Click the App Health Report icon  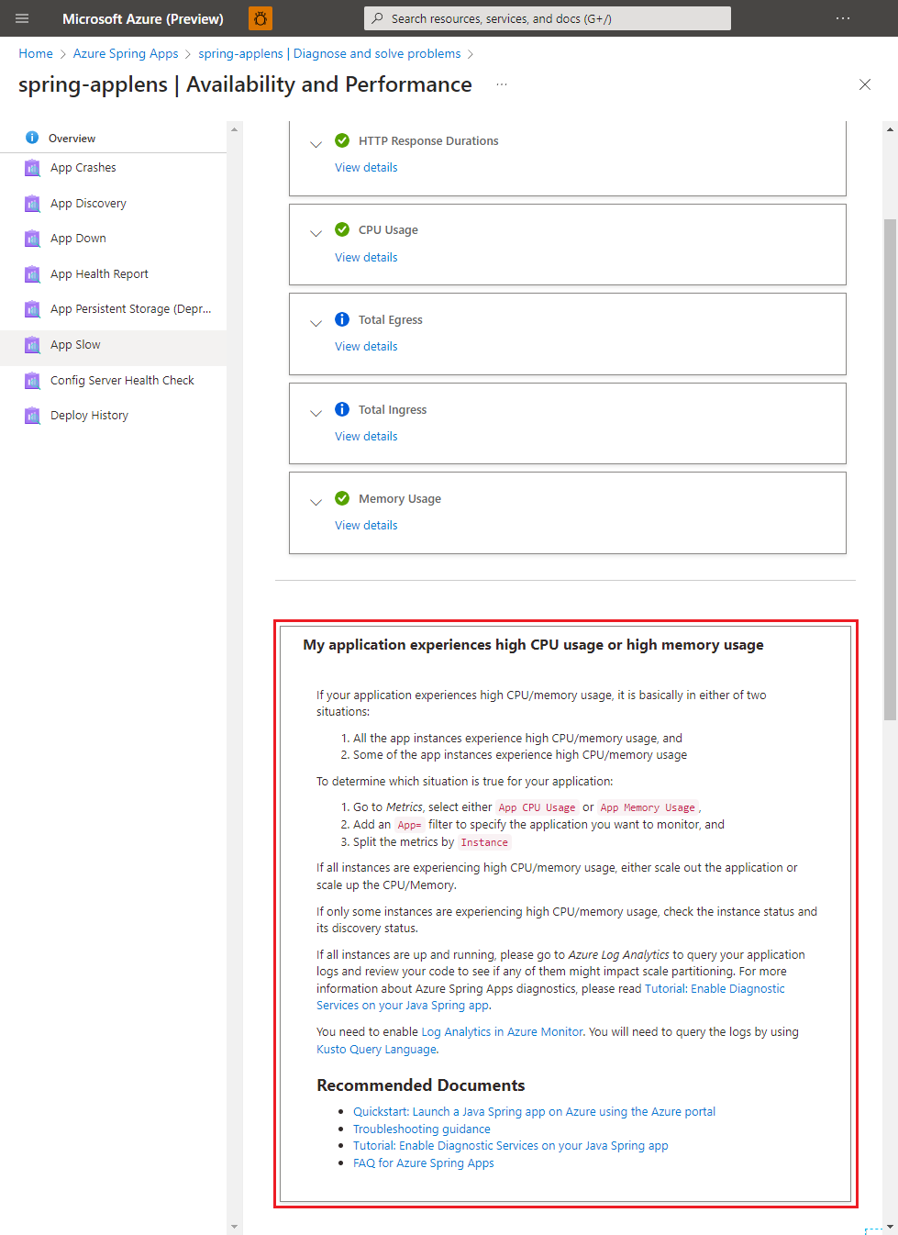click(x=32, y=274)
